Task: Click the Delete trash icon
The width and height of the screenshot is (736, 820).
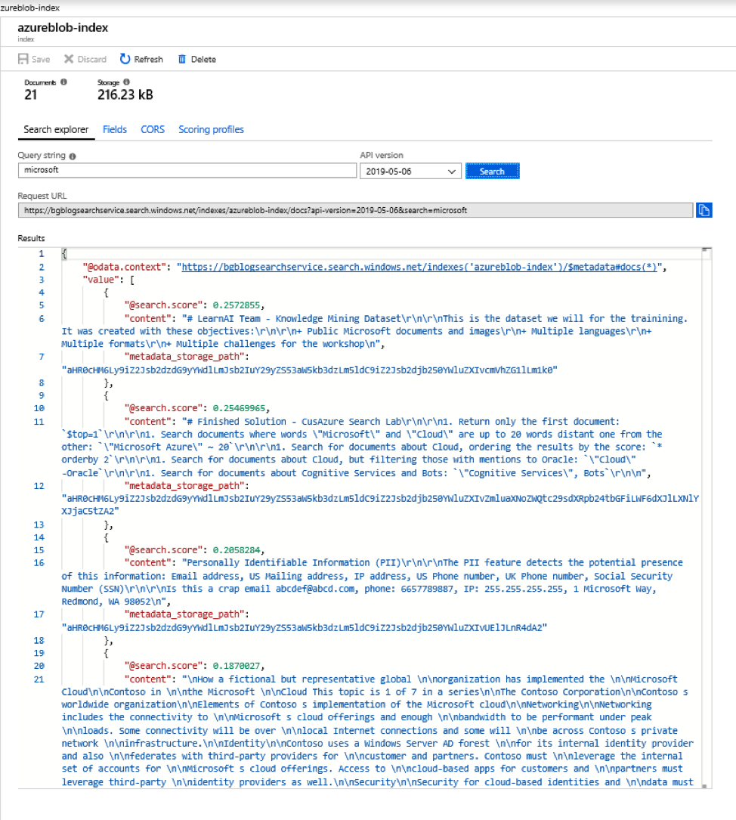Action: pyautogui.click(x=181, y=59)
